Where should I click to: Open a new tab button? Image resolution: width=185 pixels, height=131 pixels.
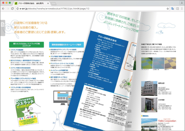pyautogui.click(x=54, y=3)
